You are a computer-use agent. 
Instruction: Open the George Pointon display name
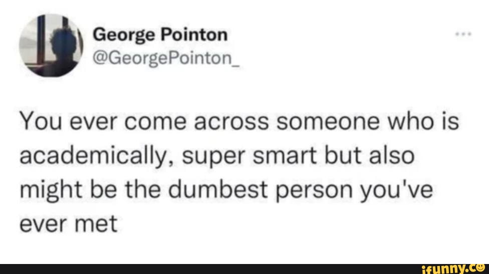[160, 34]
